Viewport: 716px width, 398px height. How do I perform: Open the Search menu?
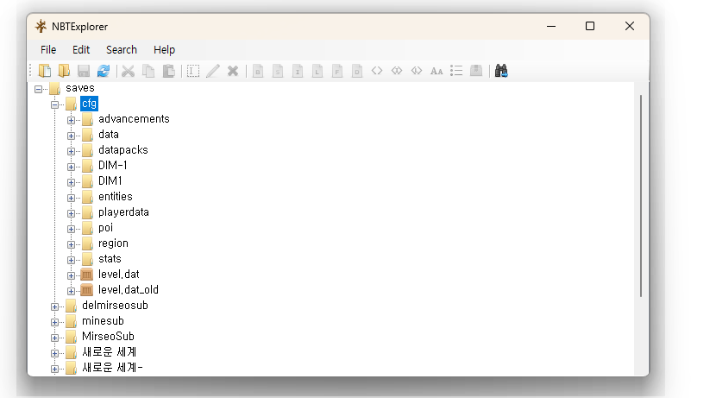(122, 50)
